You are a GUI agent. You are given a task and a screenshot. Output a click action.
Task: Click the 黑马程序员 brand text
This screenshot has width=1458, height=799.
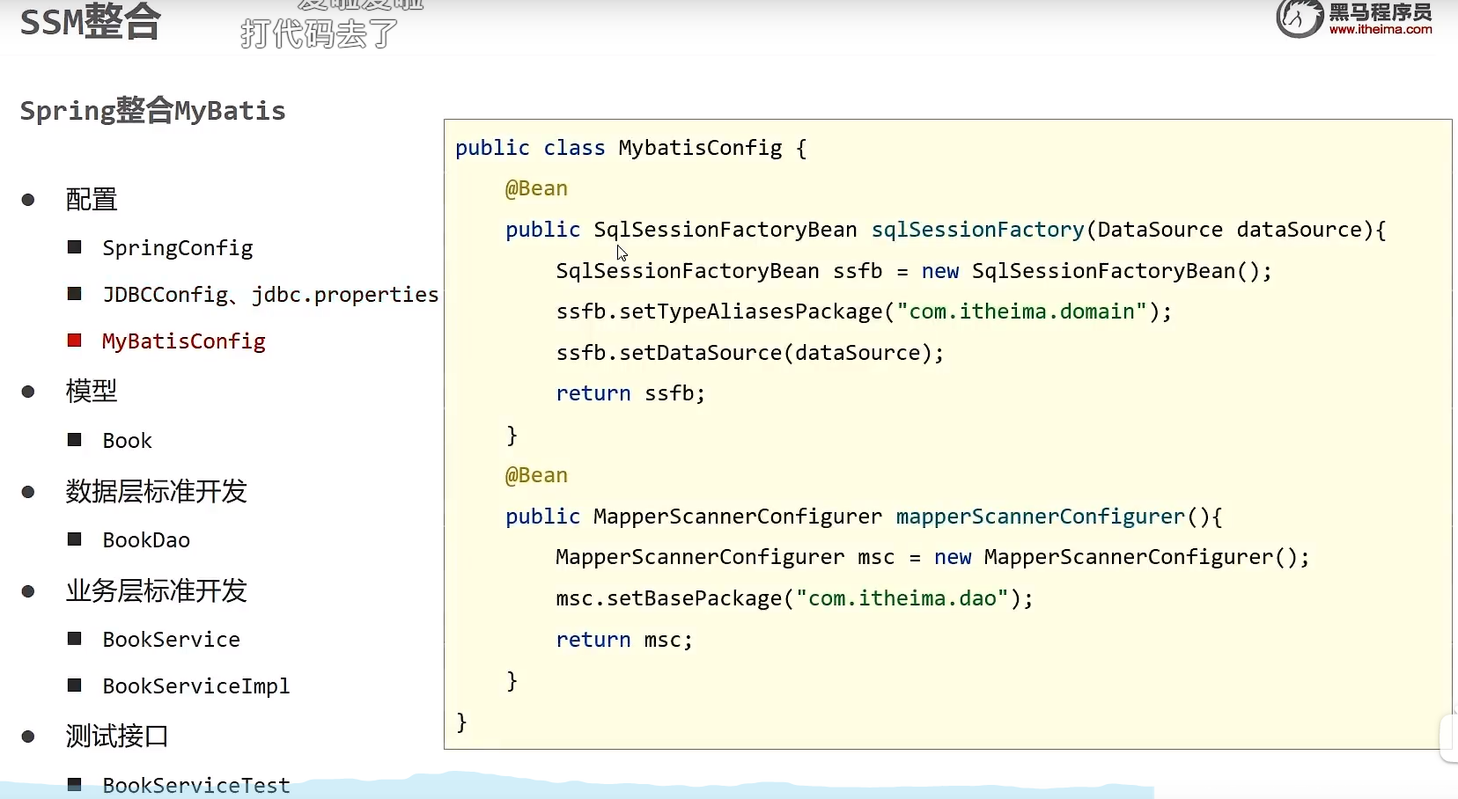pos(1381,11)
